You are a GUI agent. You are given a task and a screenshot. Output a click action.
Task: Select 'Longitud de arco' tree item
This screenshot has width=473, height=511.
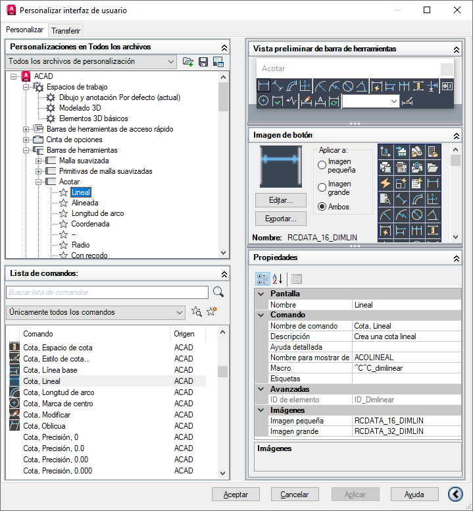(x=97, y=213)
